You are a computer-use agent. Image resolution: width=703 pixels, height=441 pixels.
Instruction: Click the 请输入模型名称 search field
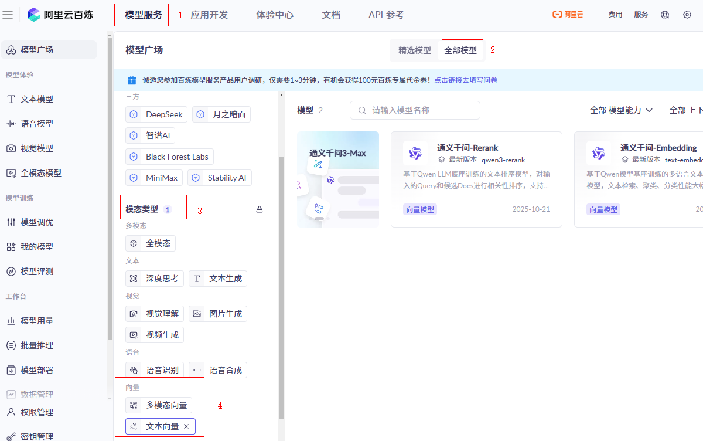[x=415, y=110]
